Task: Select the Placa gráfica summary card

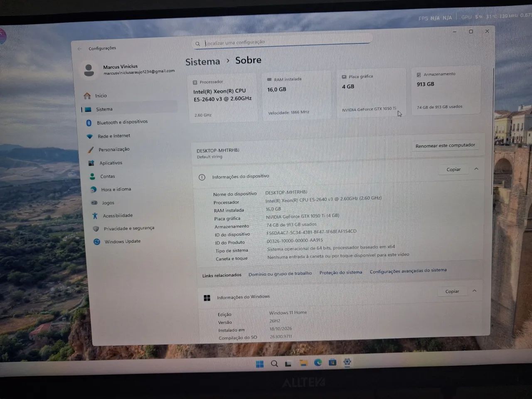Action: coord(372,93)
